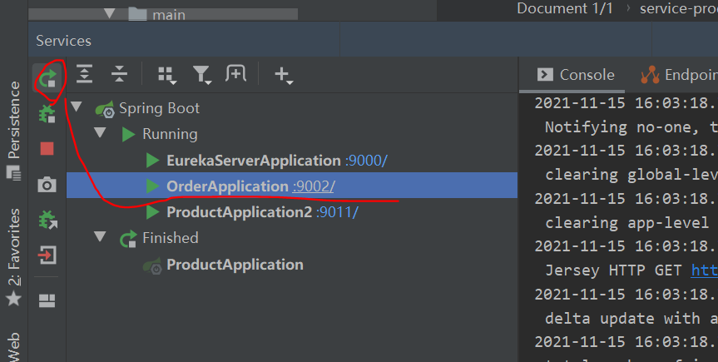Stop the selected running service
This screenshot has height=362, width=718.
(47, 149)
